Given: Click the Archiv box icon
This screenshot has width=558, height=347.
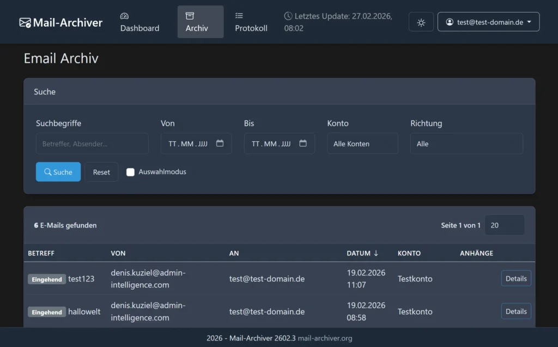Looking at the screenshot, I should point(190,16).
